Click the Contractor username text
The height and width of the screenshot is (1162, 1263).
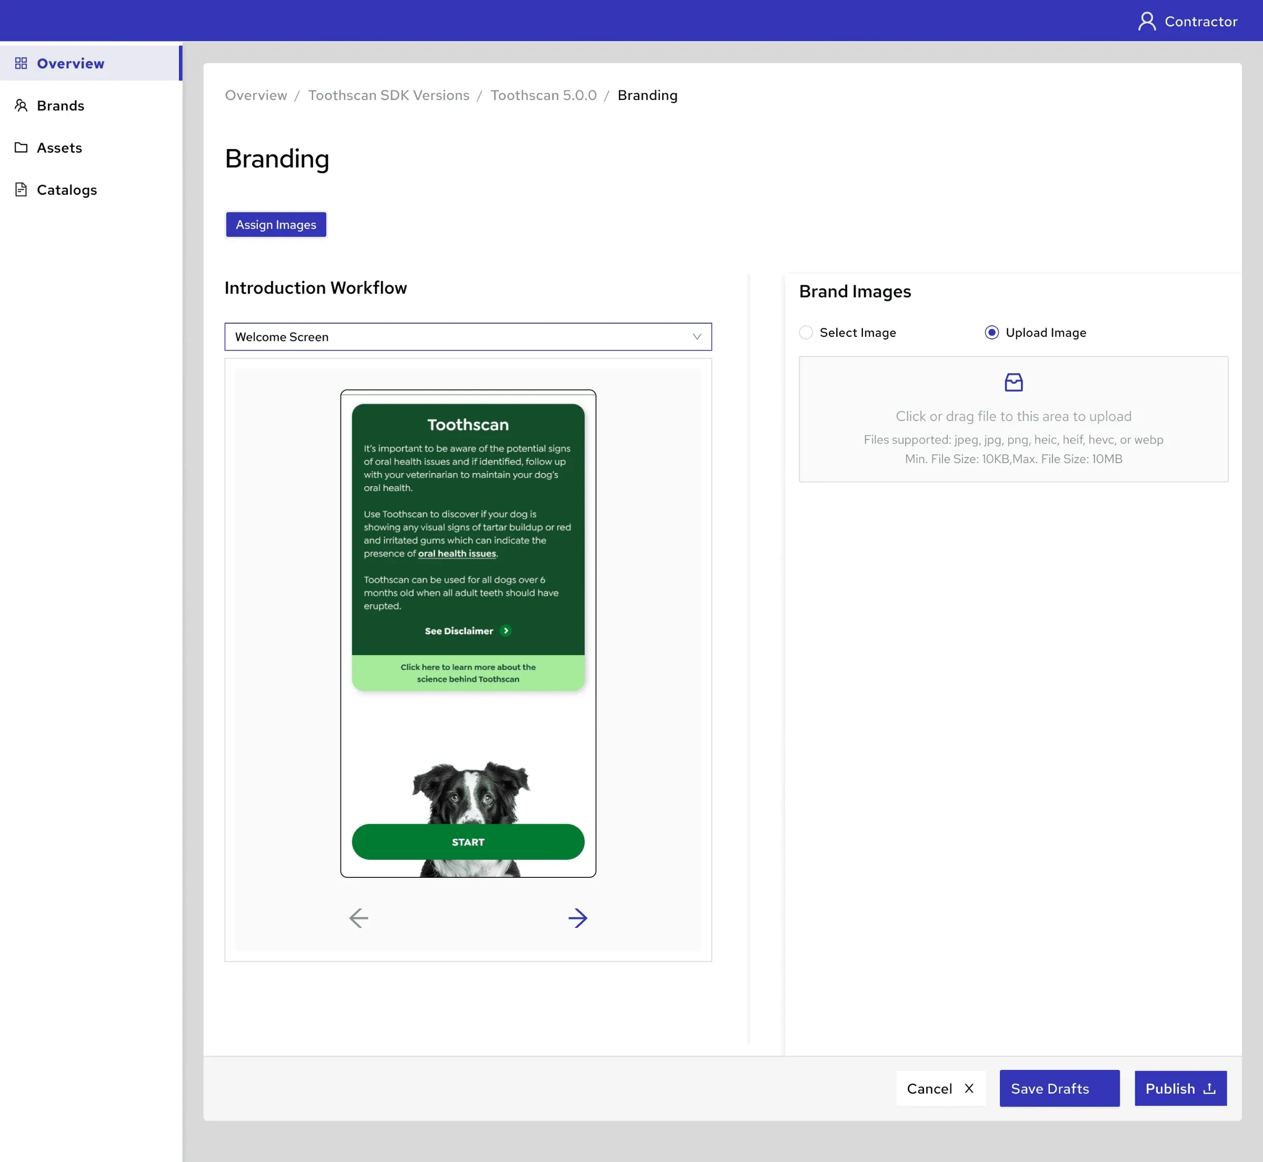(x=1201, y=22)
